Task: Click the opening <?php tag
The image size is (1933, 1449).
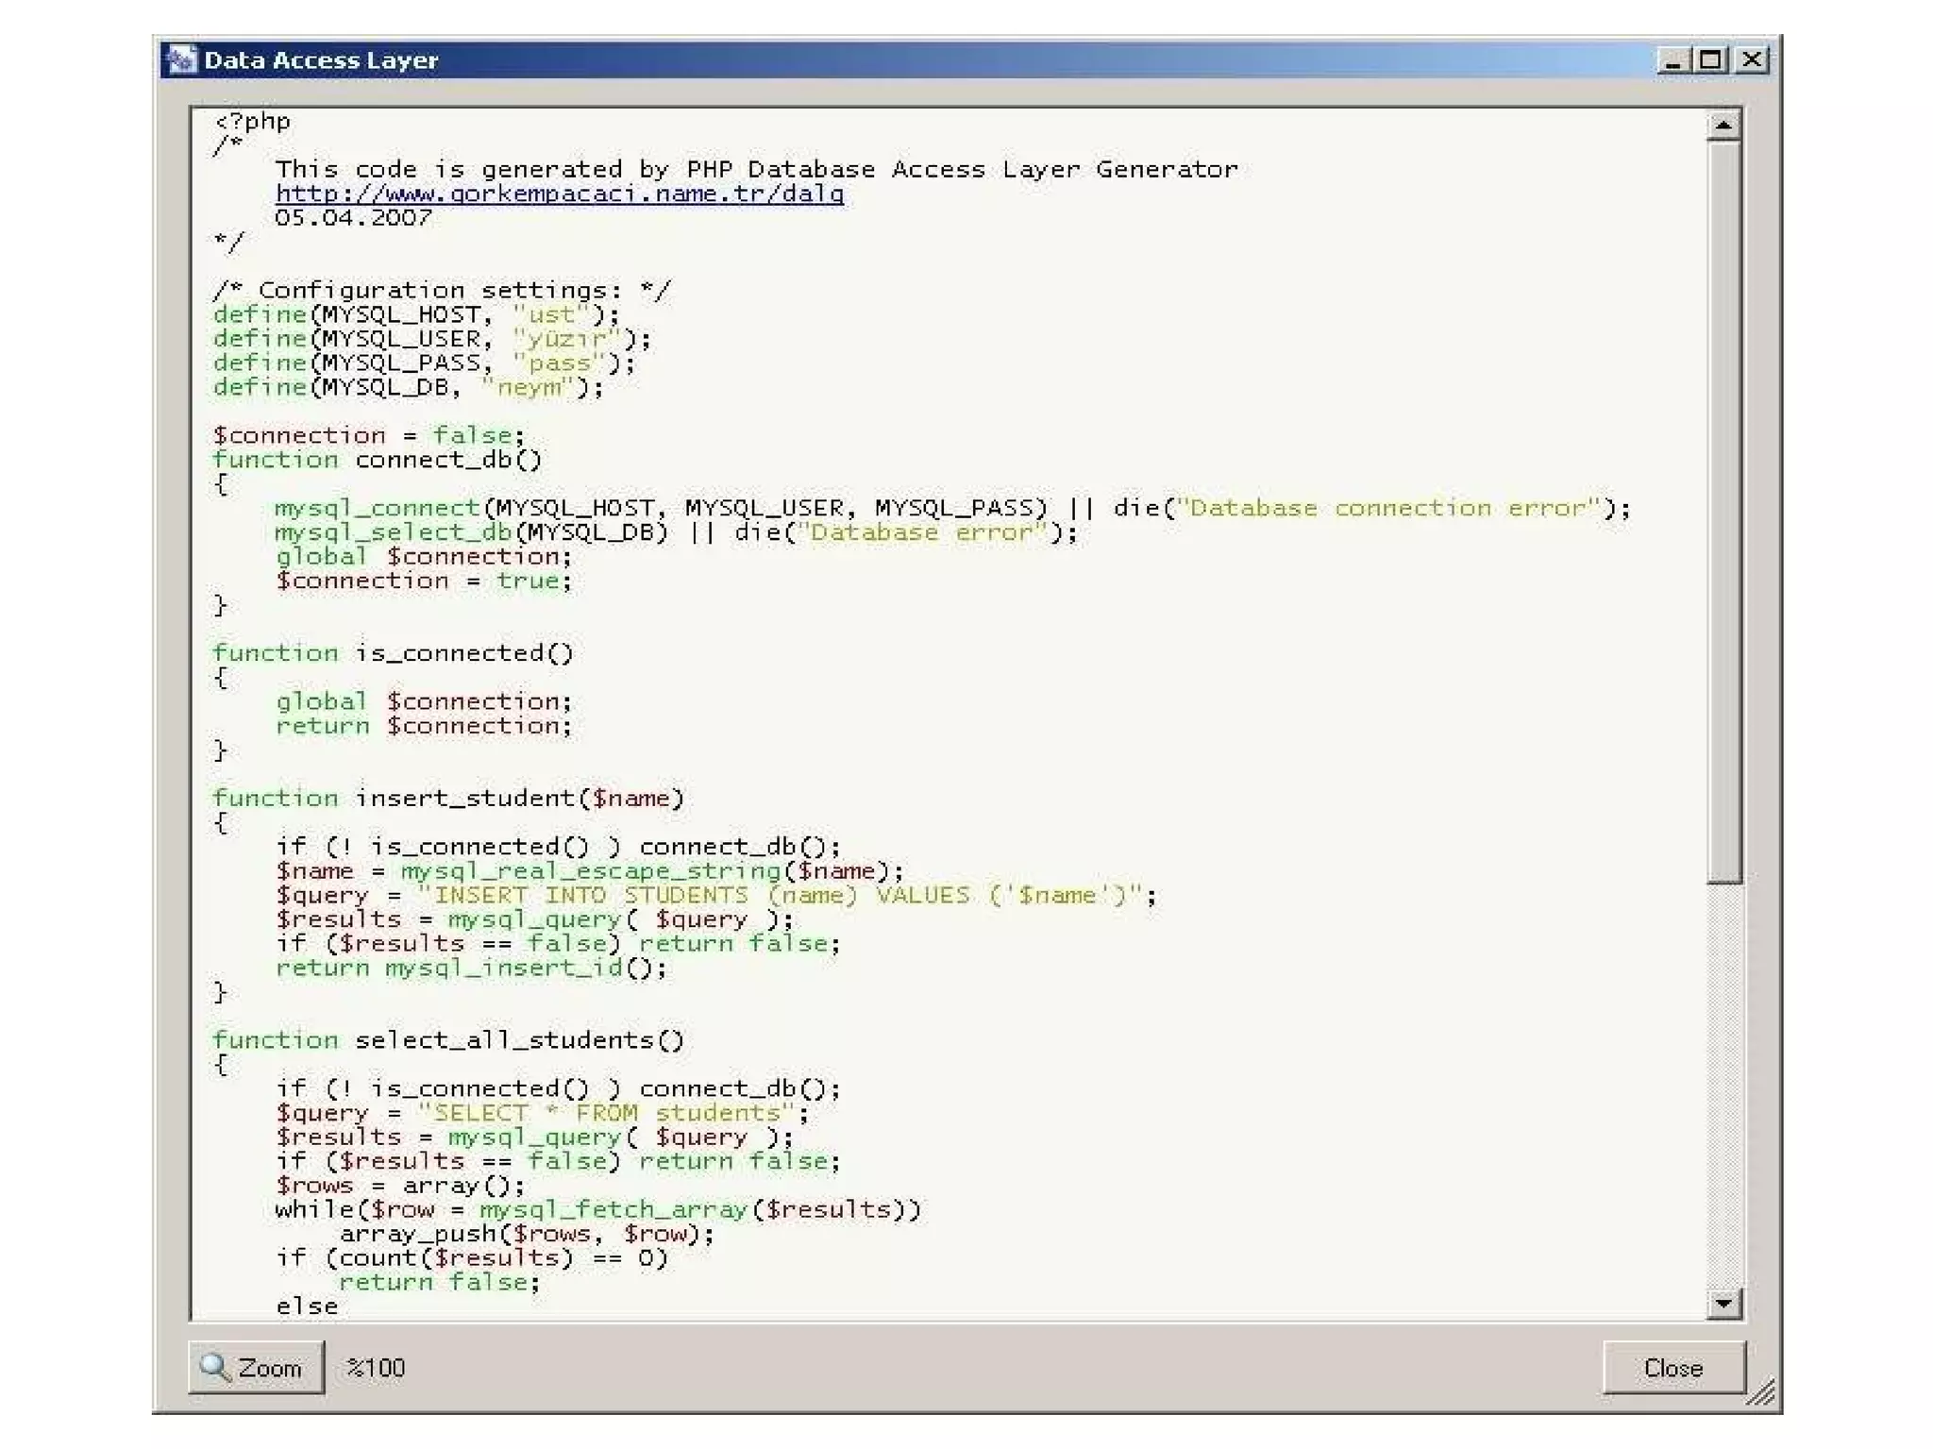Action: pyautogui.click(x=253, y=121)
